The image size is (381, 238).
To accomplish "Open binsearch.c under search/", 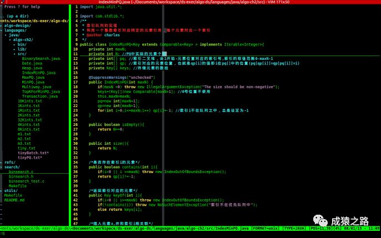I will coord(21,172).
